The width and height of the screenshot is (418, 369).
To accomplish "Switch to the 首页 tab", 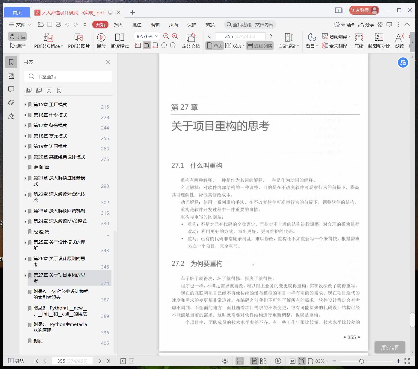I will point(17,12).
